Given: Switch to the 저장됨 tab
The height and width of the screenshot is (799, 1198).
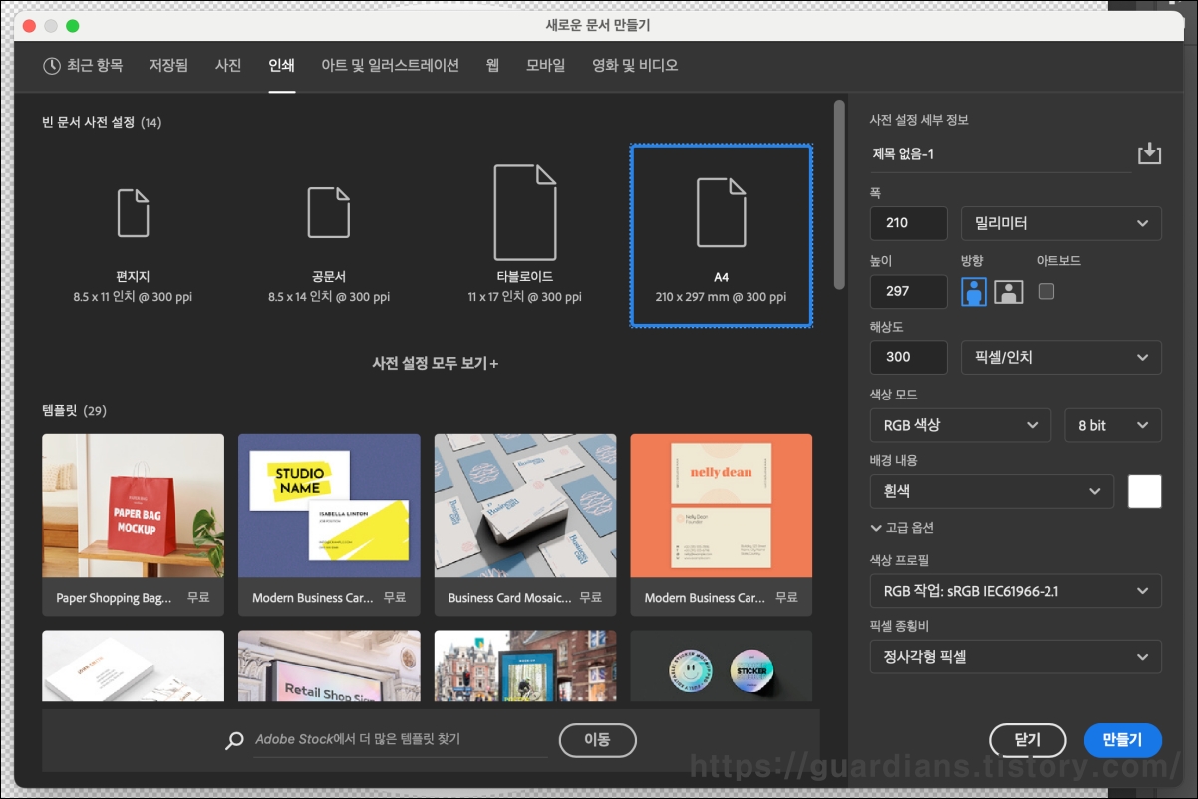Looking at the screenshot, I should [x=168, y=65].
